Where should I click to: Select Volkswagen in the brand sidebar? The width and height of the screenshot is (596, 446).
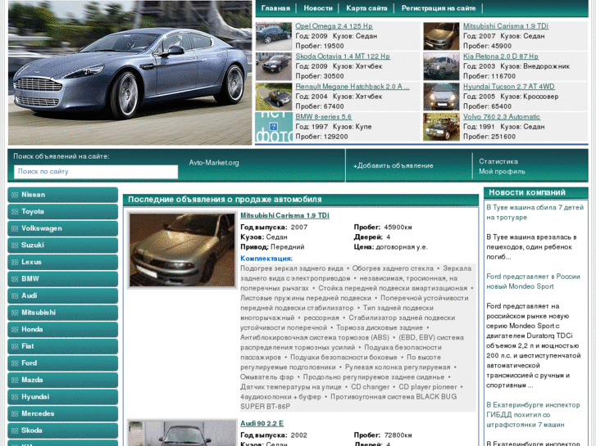click(x=63, y=228)
